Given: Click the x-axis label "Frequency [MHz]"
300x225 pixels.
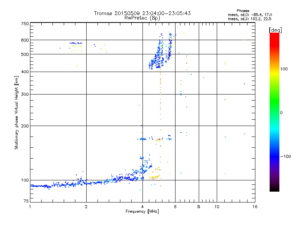Looking at the screenshot, I should tap(142, 211).
